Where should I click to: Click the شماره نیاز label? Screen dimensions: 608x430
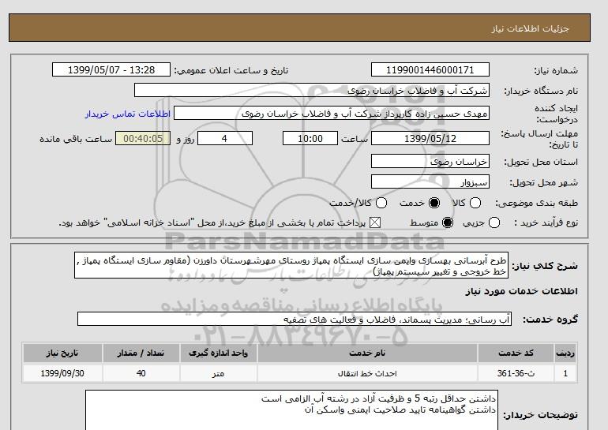pyautogui.click(x=556, y=70)
